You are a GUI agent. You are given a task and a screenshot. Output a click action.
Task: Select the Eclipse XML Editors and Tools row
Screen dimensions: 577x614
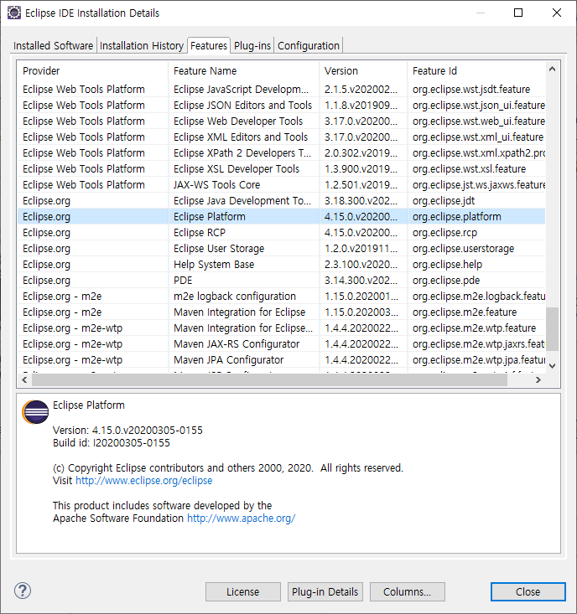point(281,137)
